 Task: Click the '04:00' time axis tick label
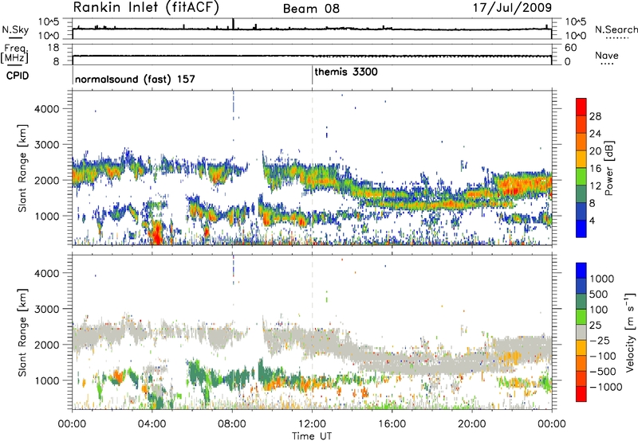[152, 424]
